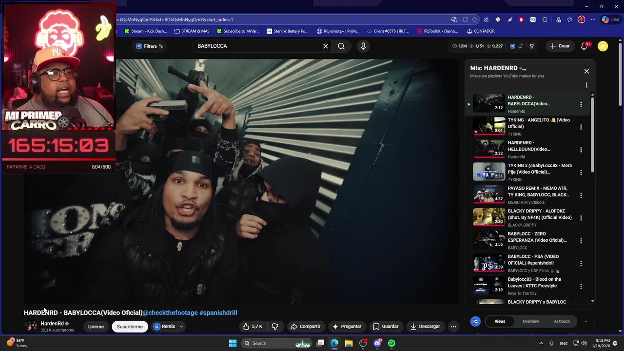The width and height of the screenshot is (624, 351).
Task: Open the @checkthefootage link in video title
Action: coord(170,312)
